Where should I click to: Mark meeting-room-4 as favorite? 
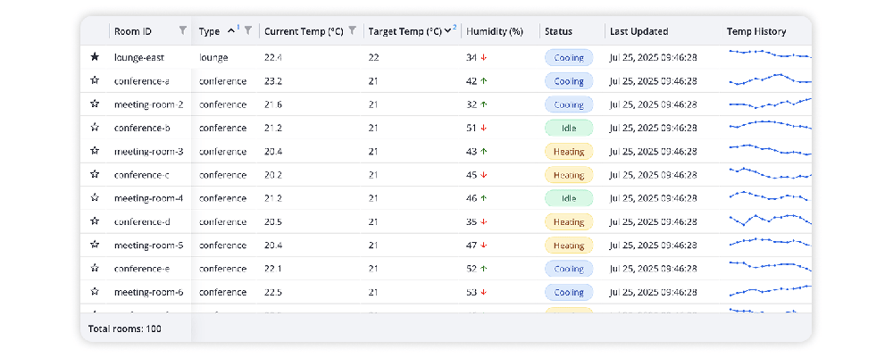point(95,198)
